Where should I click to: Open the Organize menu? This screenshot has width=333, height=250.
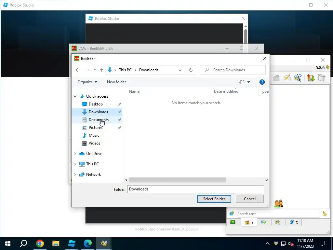click(87, 82)
